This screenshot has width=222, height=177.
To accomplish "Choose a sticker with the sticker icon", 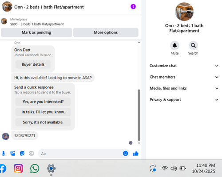I will pyautogui.click(x=22, y=153).
